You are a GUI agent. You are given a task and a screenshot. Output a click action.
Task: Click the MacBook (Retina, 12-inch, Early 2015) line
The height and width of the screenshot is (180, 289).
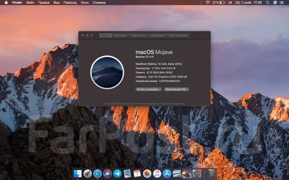158,64
